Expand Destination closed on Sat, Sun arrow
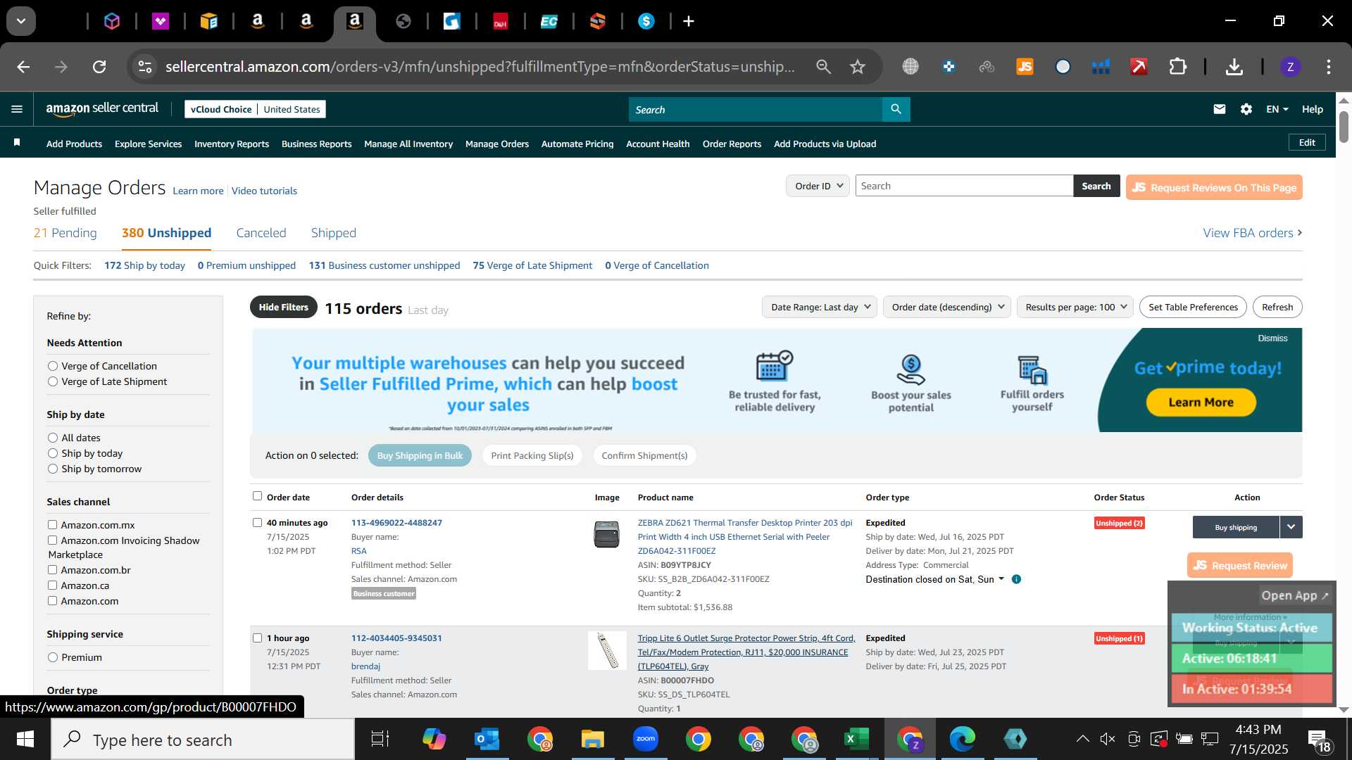 coord(1001,579)
